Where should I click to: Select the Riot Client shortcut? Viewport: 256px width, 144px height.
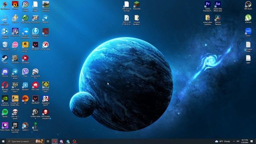click(x=36, y=86)
